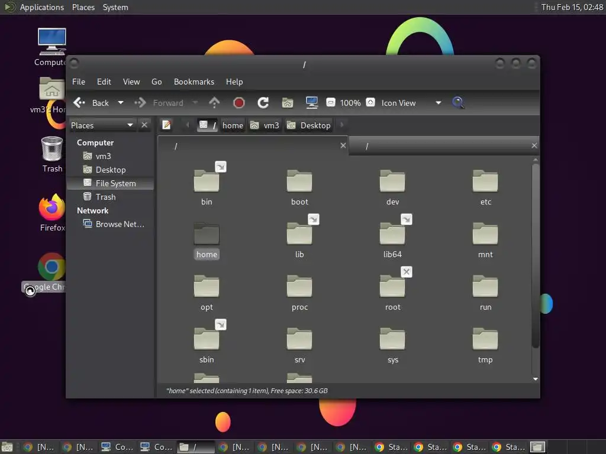This screenshot has width=606, height=454.
Task: Click the vertical scrollbar in file pane
Action: pyautogui.click(x=535, y=255)
